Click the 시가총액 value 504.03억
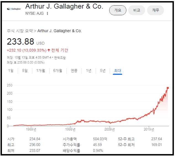The width and height of the screenshot is (175, 156). tap(100, 139)
